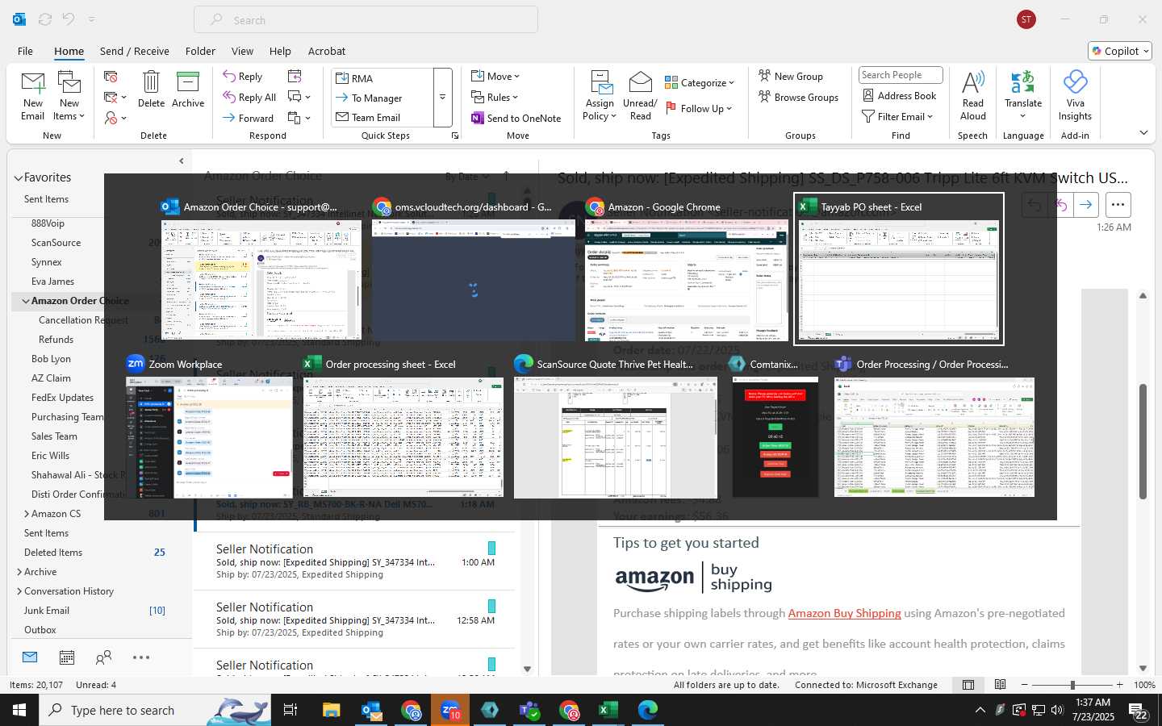Click the Windows Start button
Image resolution: width=1162 pixels, height=726 pixels.
[x=19, y=710]
